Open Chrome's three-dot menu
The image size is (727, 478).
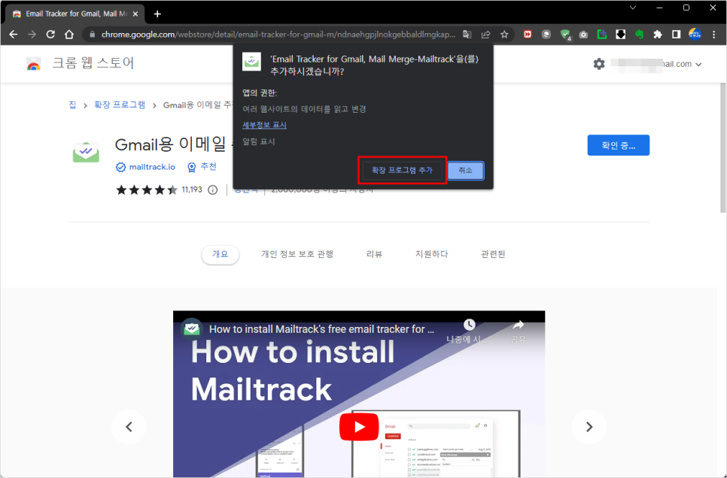pyautogui.click(x=714, y=35)
